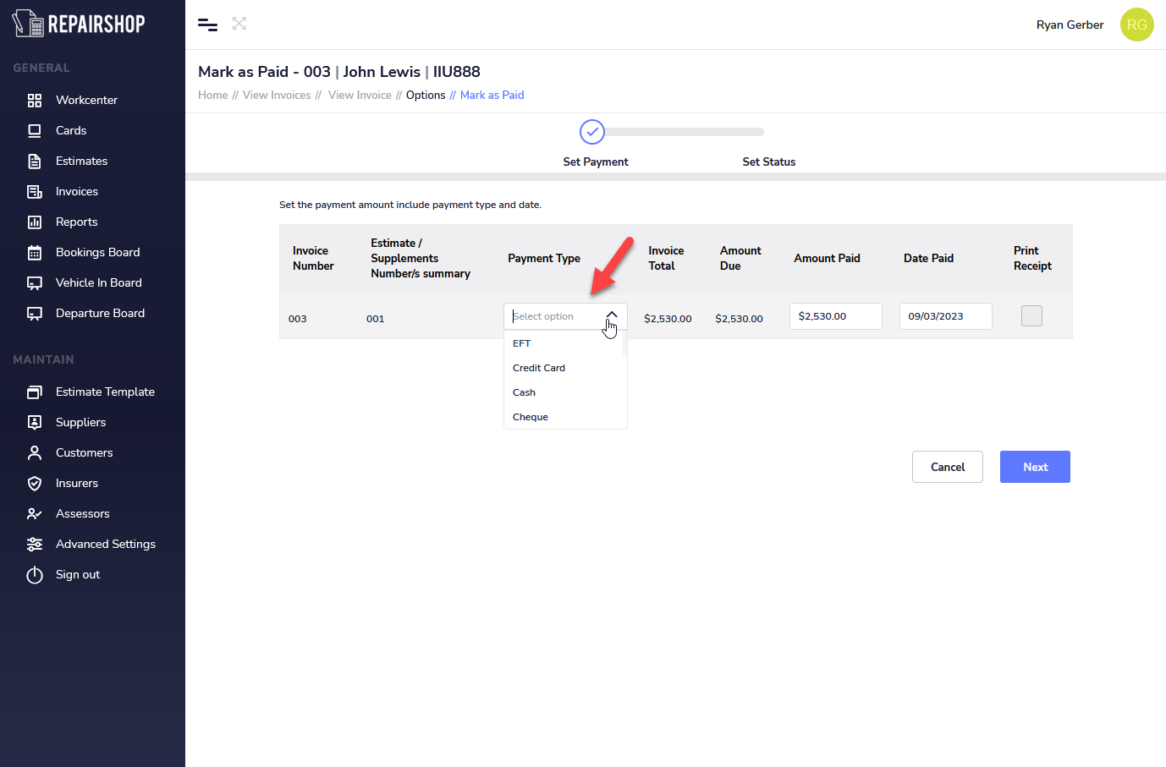Viewport: 1166px width, 767px height.
Task: Open the Bookings Board calendar icon
Action: pyautogui.click(x=35, y=253)
